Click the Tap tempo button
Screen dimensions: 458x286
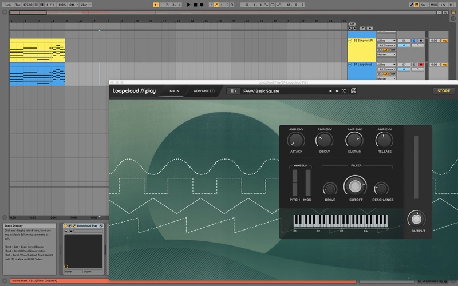pos(18,5)
